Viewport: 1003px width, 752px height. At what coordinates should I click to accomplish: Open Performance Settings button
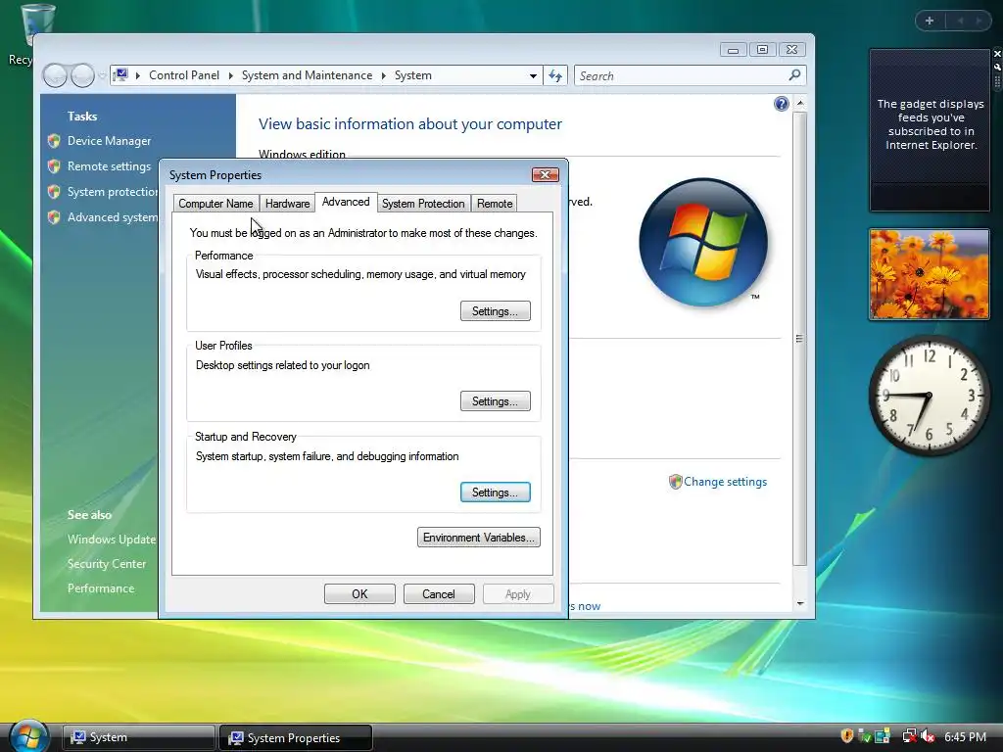point(495,311)
